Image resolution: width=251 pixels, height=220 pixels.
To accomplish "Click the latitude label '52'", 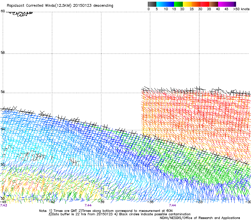I will 3,164.
